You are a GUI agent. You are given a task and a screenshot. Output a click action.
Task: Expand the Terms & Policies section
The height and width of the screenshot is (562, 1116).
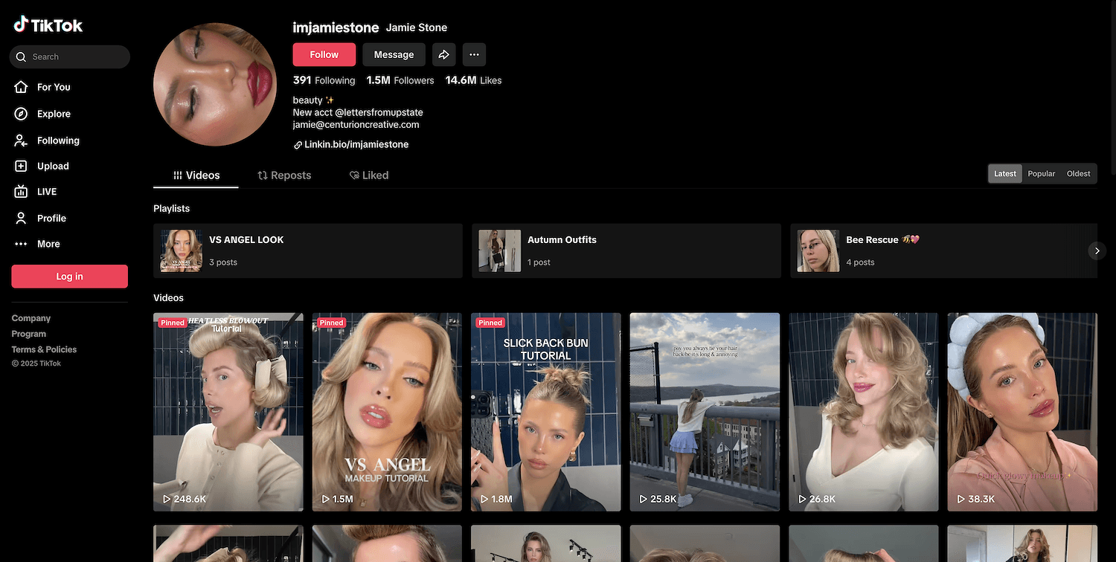click(44, 349)
